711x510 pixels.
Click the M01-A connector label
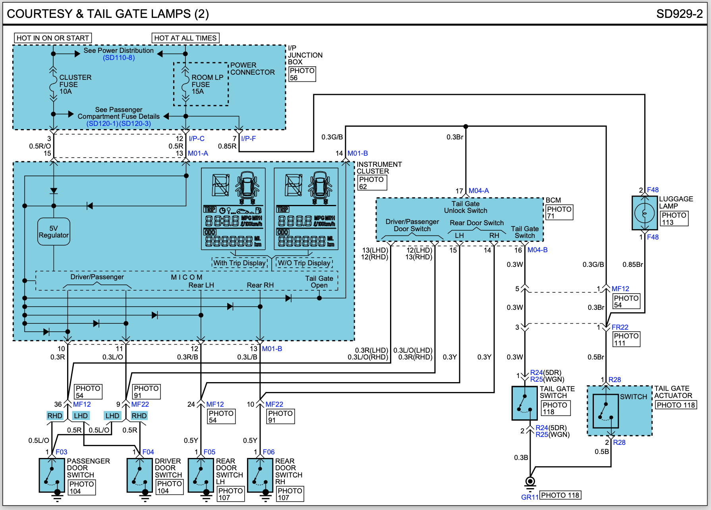coord(198,153)
